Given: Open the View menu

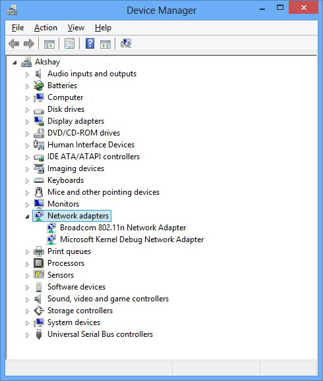Looking at the screenshot, I should coord(76,28).
